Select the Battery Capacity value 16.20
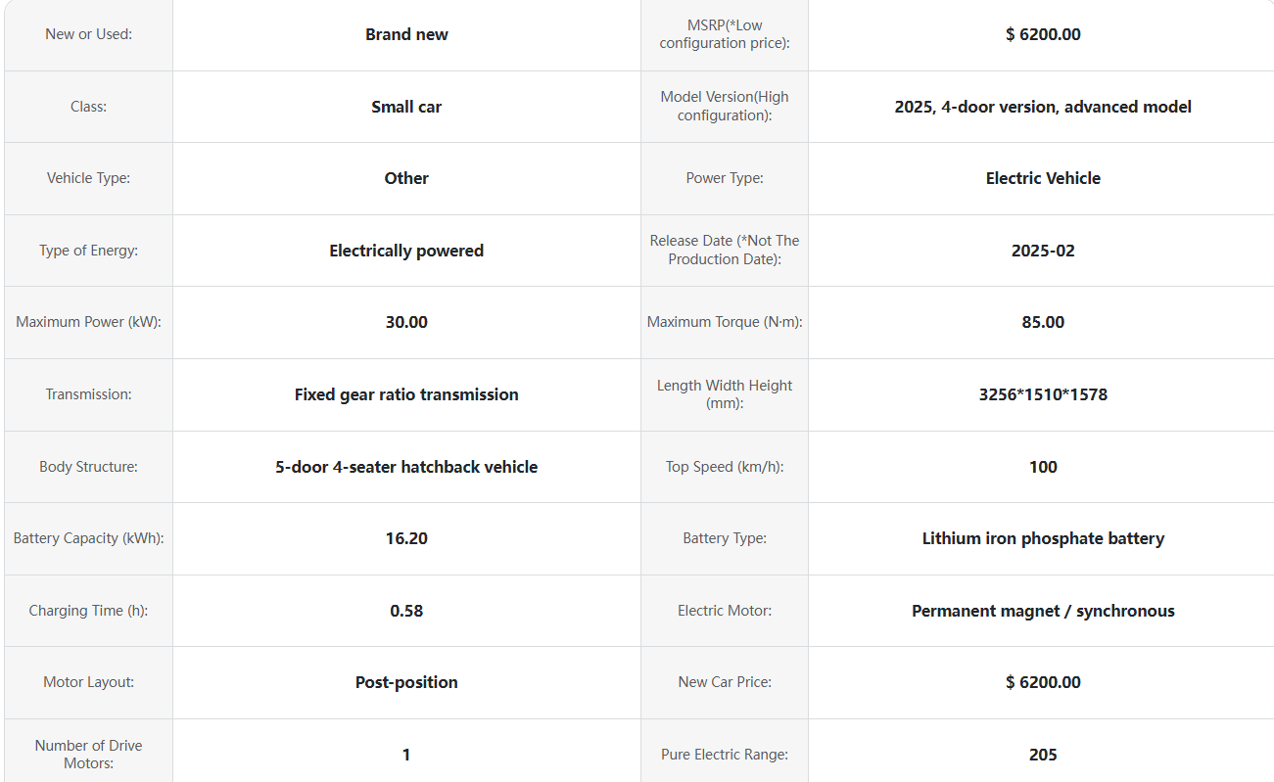 click(406, 538)
